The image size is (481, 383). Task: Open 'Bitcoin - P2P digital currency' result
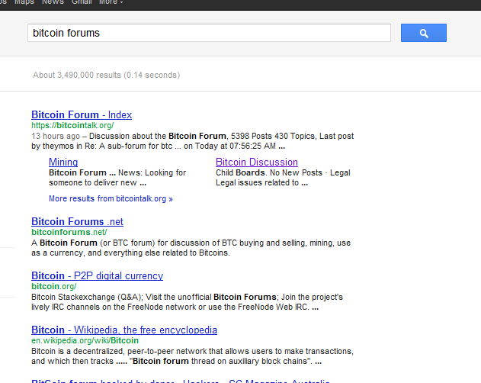pyautogui.click(x=98, y=275)
